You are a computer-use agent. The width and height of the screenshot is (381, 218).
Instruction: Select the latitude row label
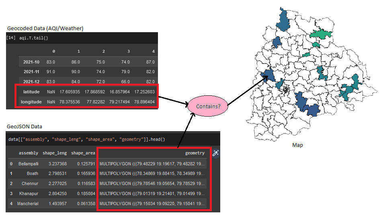tap(31, 92)
